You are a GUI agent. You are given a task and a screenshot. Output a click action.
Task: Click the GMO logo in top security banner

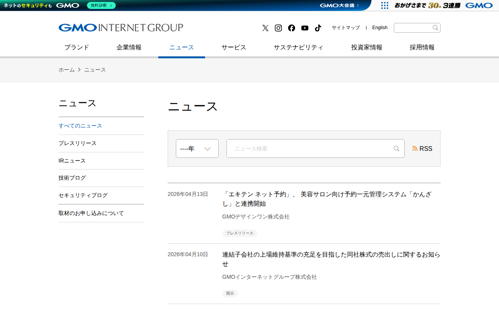67,5
